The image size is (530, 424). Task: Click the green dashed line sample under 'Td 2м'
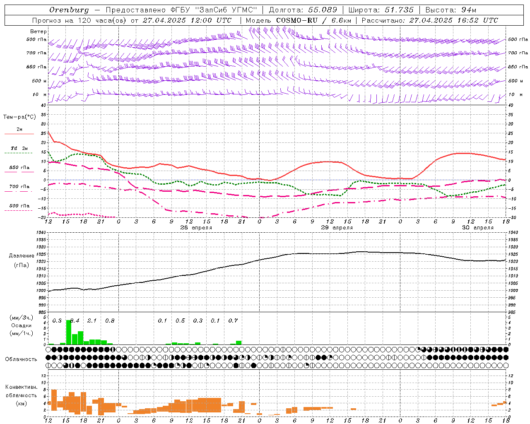(x=19, y=153)
